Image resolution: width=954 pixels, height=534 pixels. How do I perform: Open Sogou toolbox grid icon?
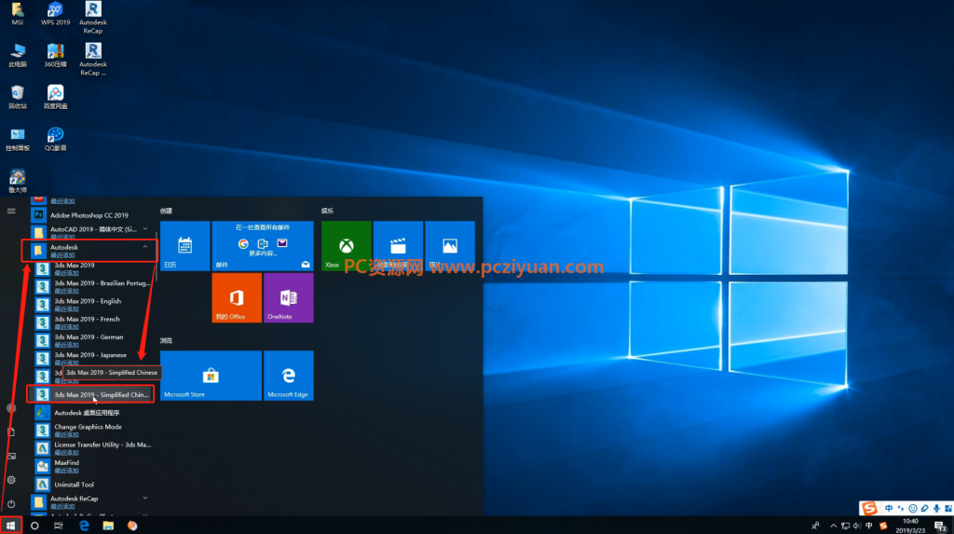[947, 509]
